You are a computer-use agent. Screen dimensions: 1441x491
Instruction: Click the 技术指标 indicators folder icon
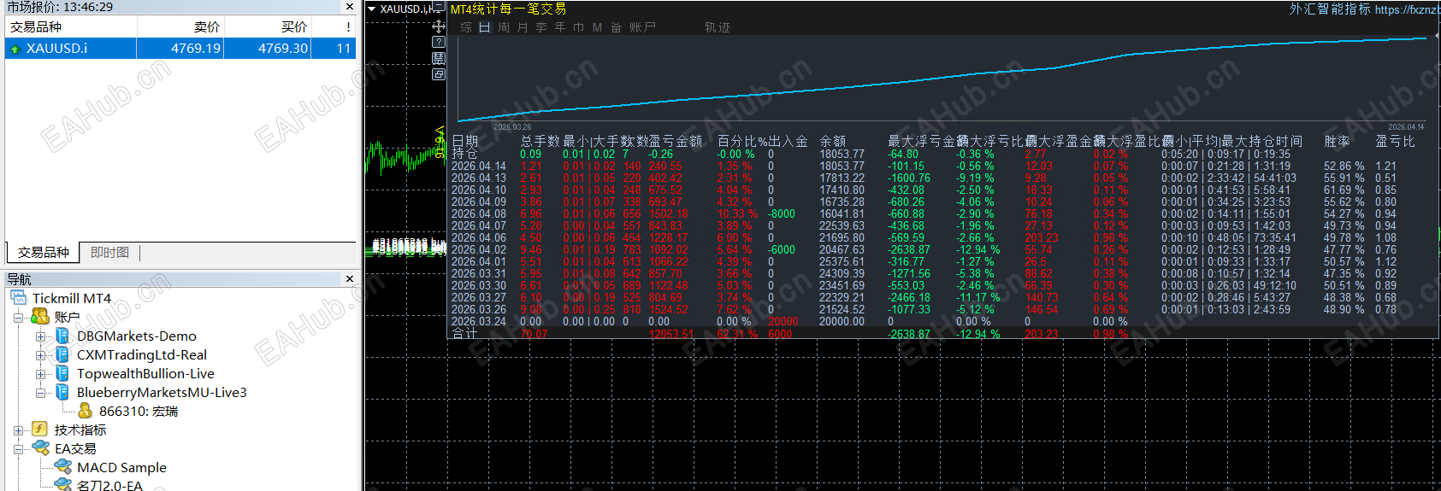point(39,430)
